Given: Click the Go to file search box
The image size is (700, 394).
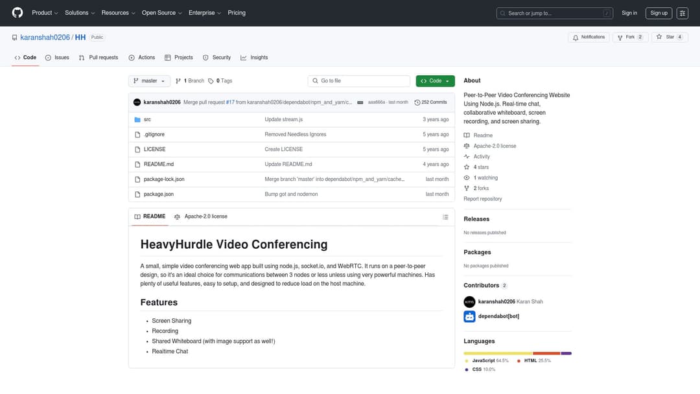Looking at the screenshot, I should tap(358, 81).
